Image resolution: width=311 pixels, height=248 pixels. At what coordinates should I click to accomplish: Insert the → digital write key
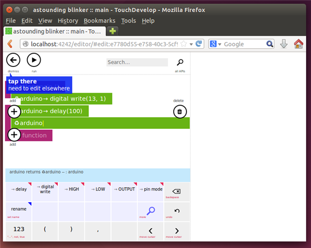pos(45,192)
